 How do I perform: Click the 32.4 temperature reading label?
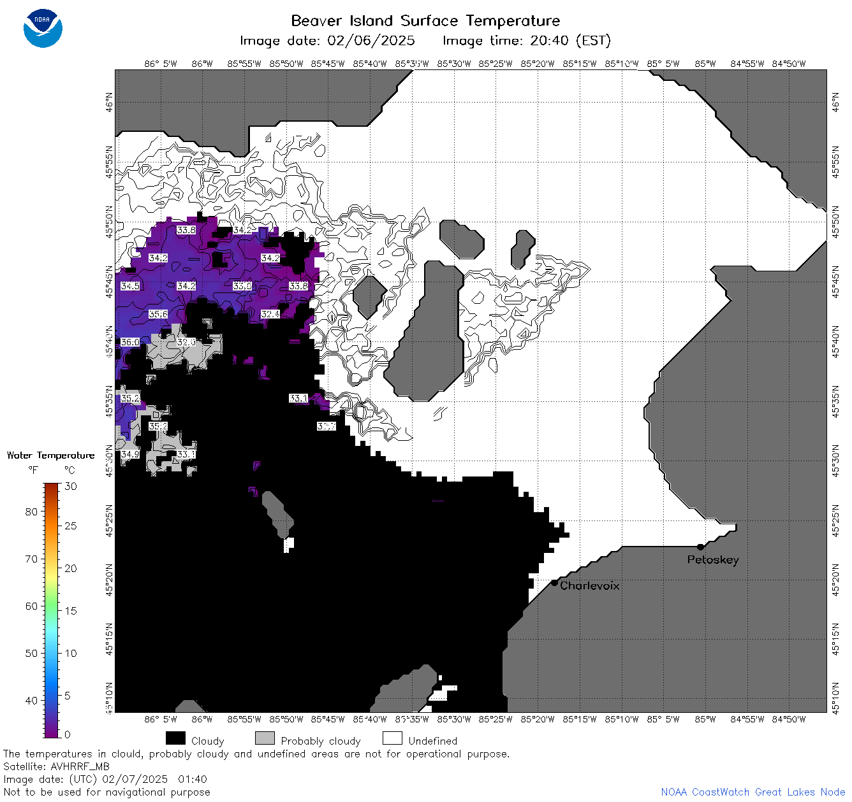click(x=270, y=315)
